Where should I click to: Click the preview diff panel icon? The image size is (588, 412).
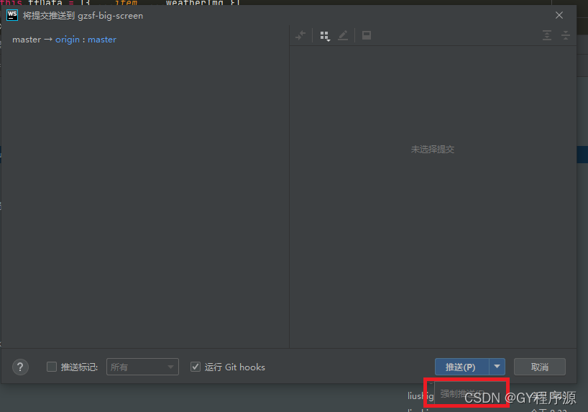click(367, 35)
